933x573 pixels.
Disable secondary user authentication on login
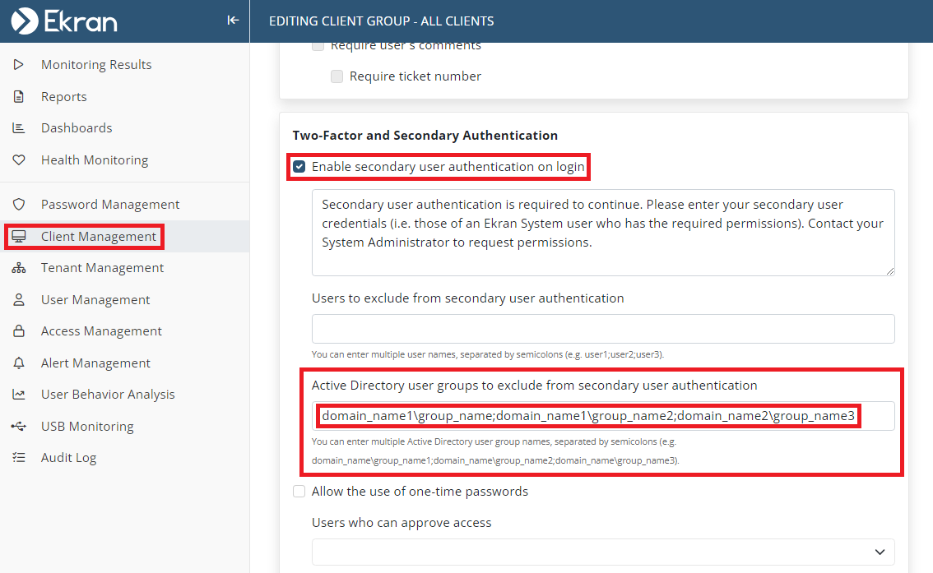[x=299, y=167]
